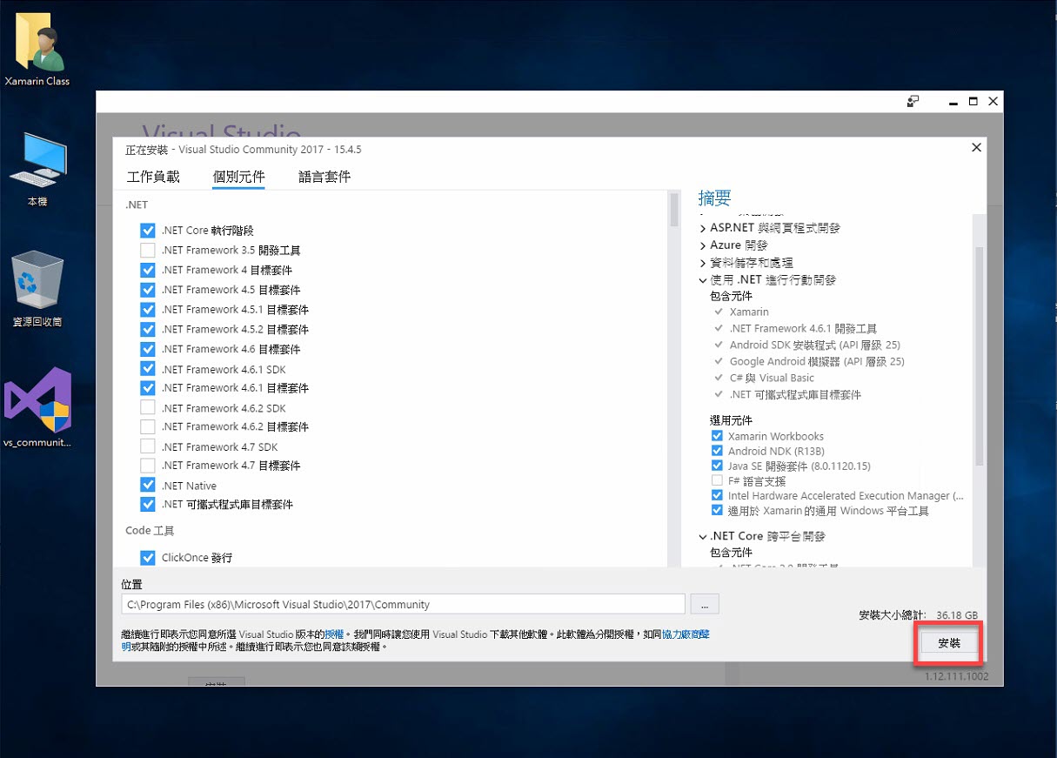Screen dimensions: 1057x758
Task: Uncheck .NET 可攜式程式庫目標套件 checkbox
Action: 147,505
